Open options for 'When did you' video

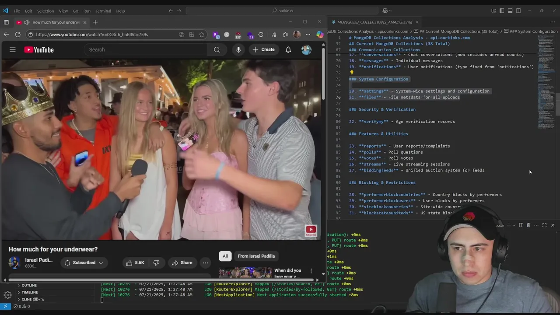[x=311, y=271]
